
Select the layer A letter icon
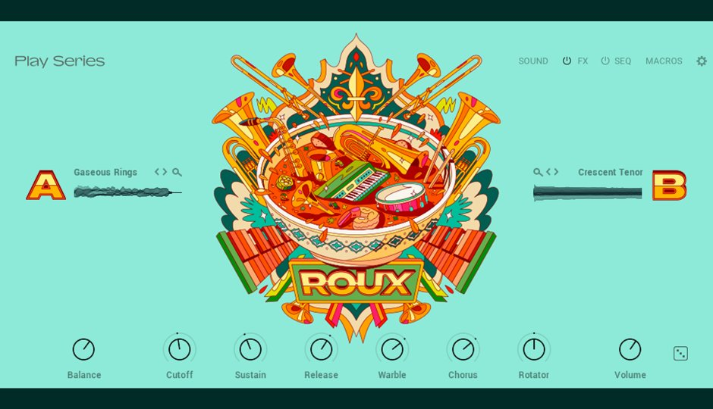pyautogui.click(x=46, y=186)
